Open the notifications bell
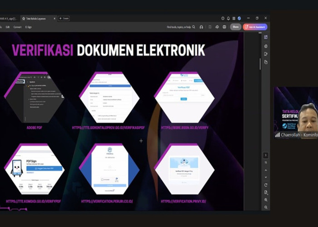Image resolution: width=318 pixels, height=227 pixels. [x=229, y=19]
